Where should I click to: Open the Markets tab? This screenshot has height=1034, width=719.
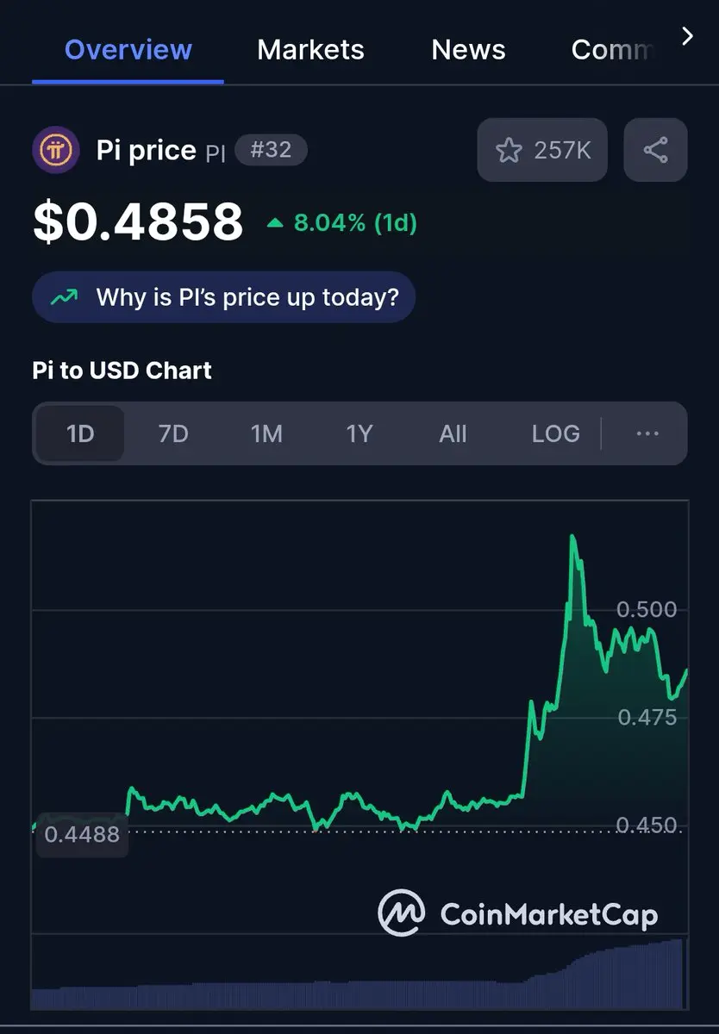[x=310, y=49]
